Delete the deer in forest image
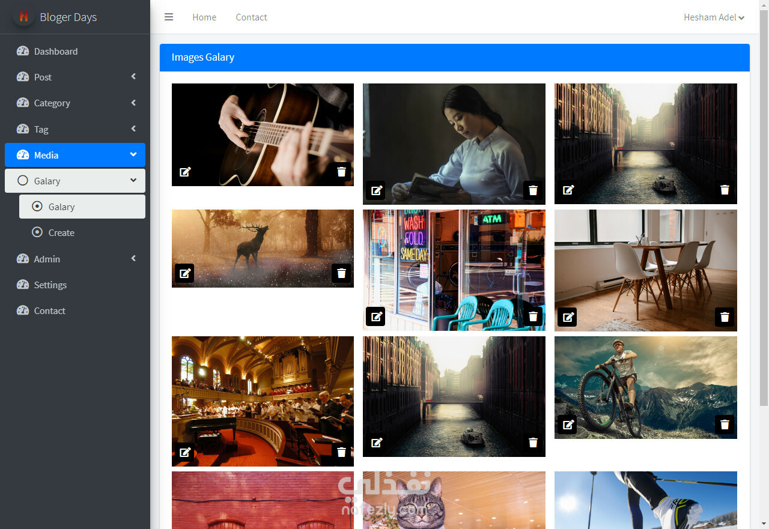The image size is (769, 529). click(x=341, y=273)
